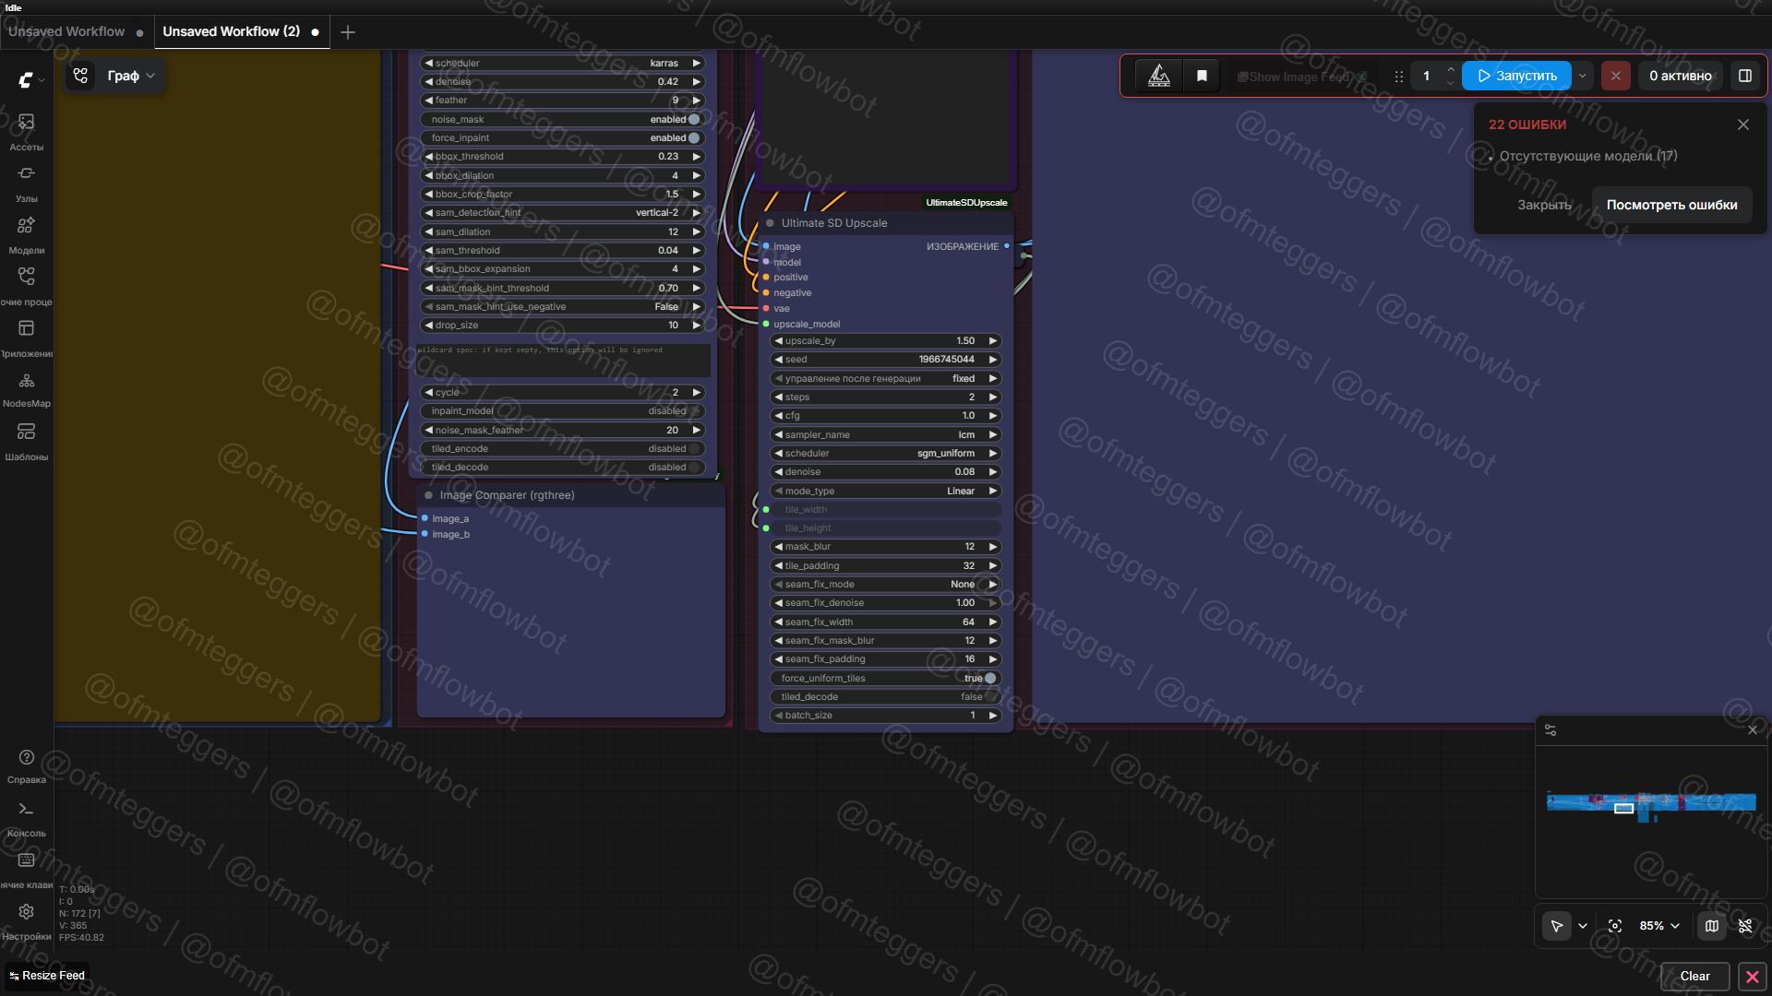Toggle the noise_mask enabled switch

(693, 119)
